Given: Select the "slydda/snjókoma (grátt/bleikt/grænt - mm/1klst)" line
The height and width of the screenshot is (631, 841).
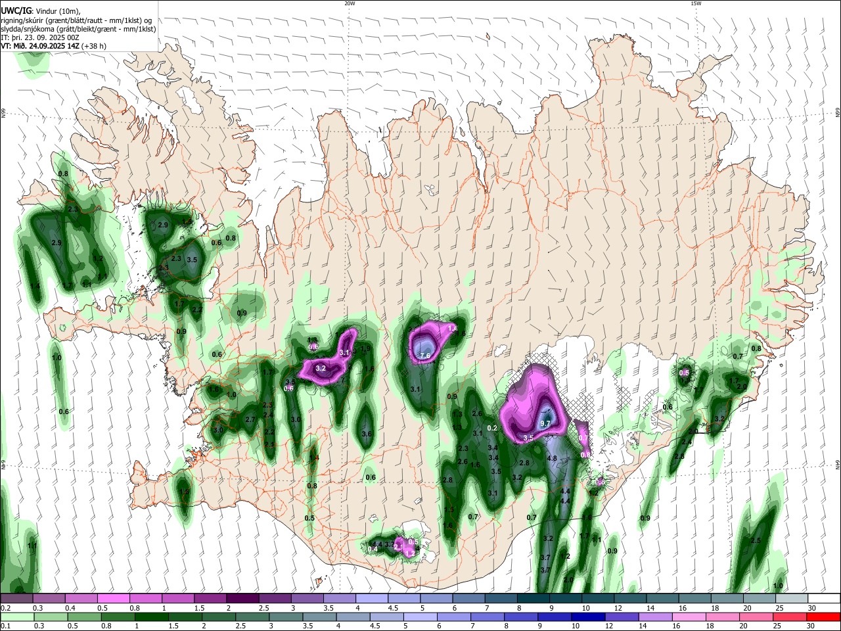Looking at the screenshot, I should point(78,29).
